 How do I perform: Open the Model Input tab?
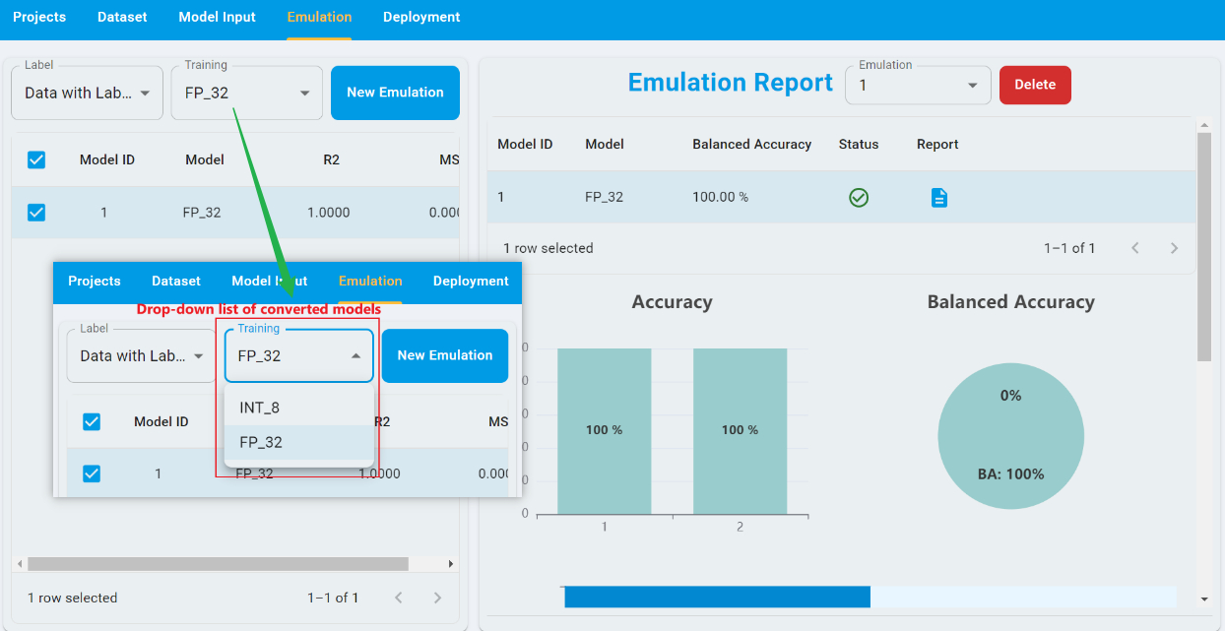tap(217, 18)
